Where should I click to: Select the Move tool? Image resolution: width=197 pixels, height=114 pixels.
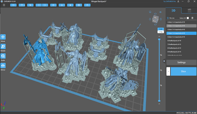3,37
